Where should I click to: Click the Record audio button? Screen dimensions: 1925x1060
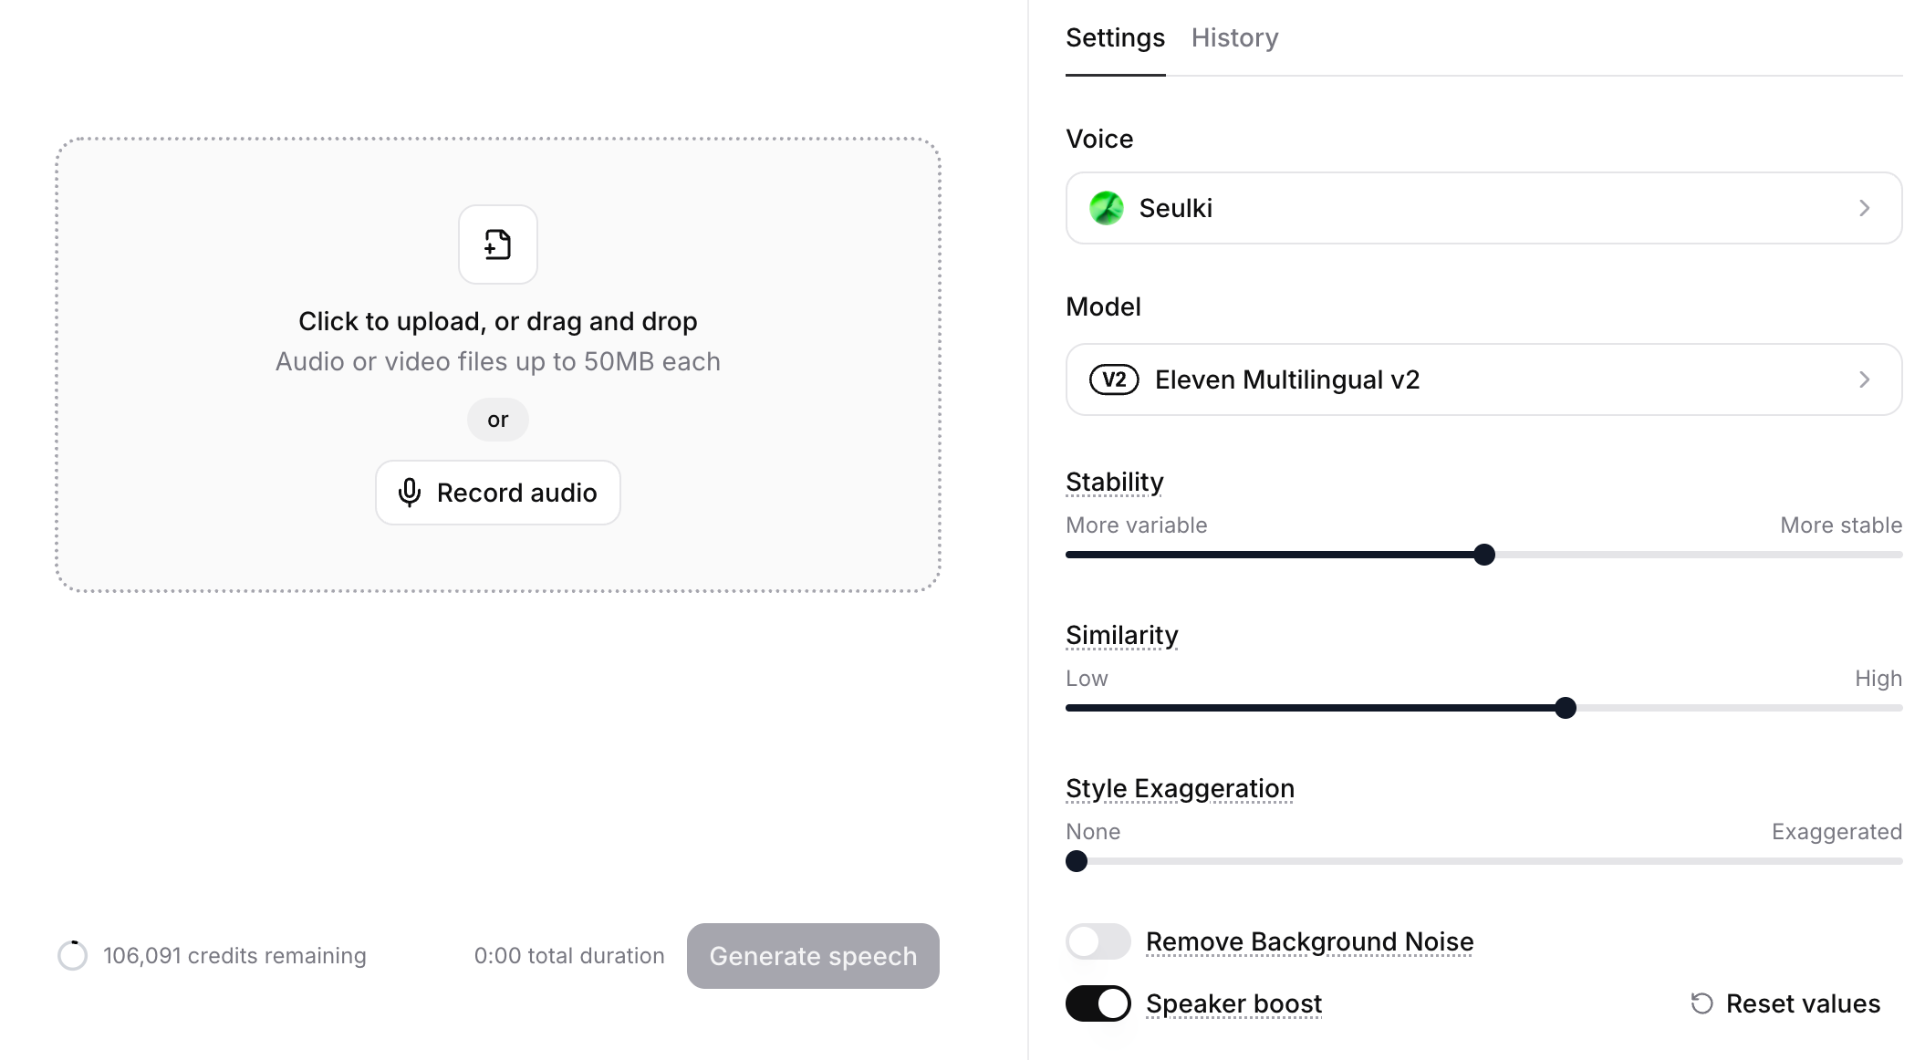click(498, 493)
